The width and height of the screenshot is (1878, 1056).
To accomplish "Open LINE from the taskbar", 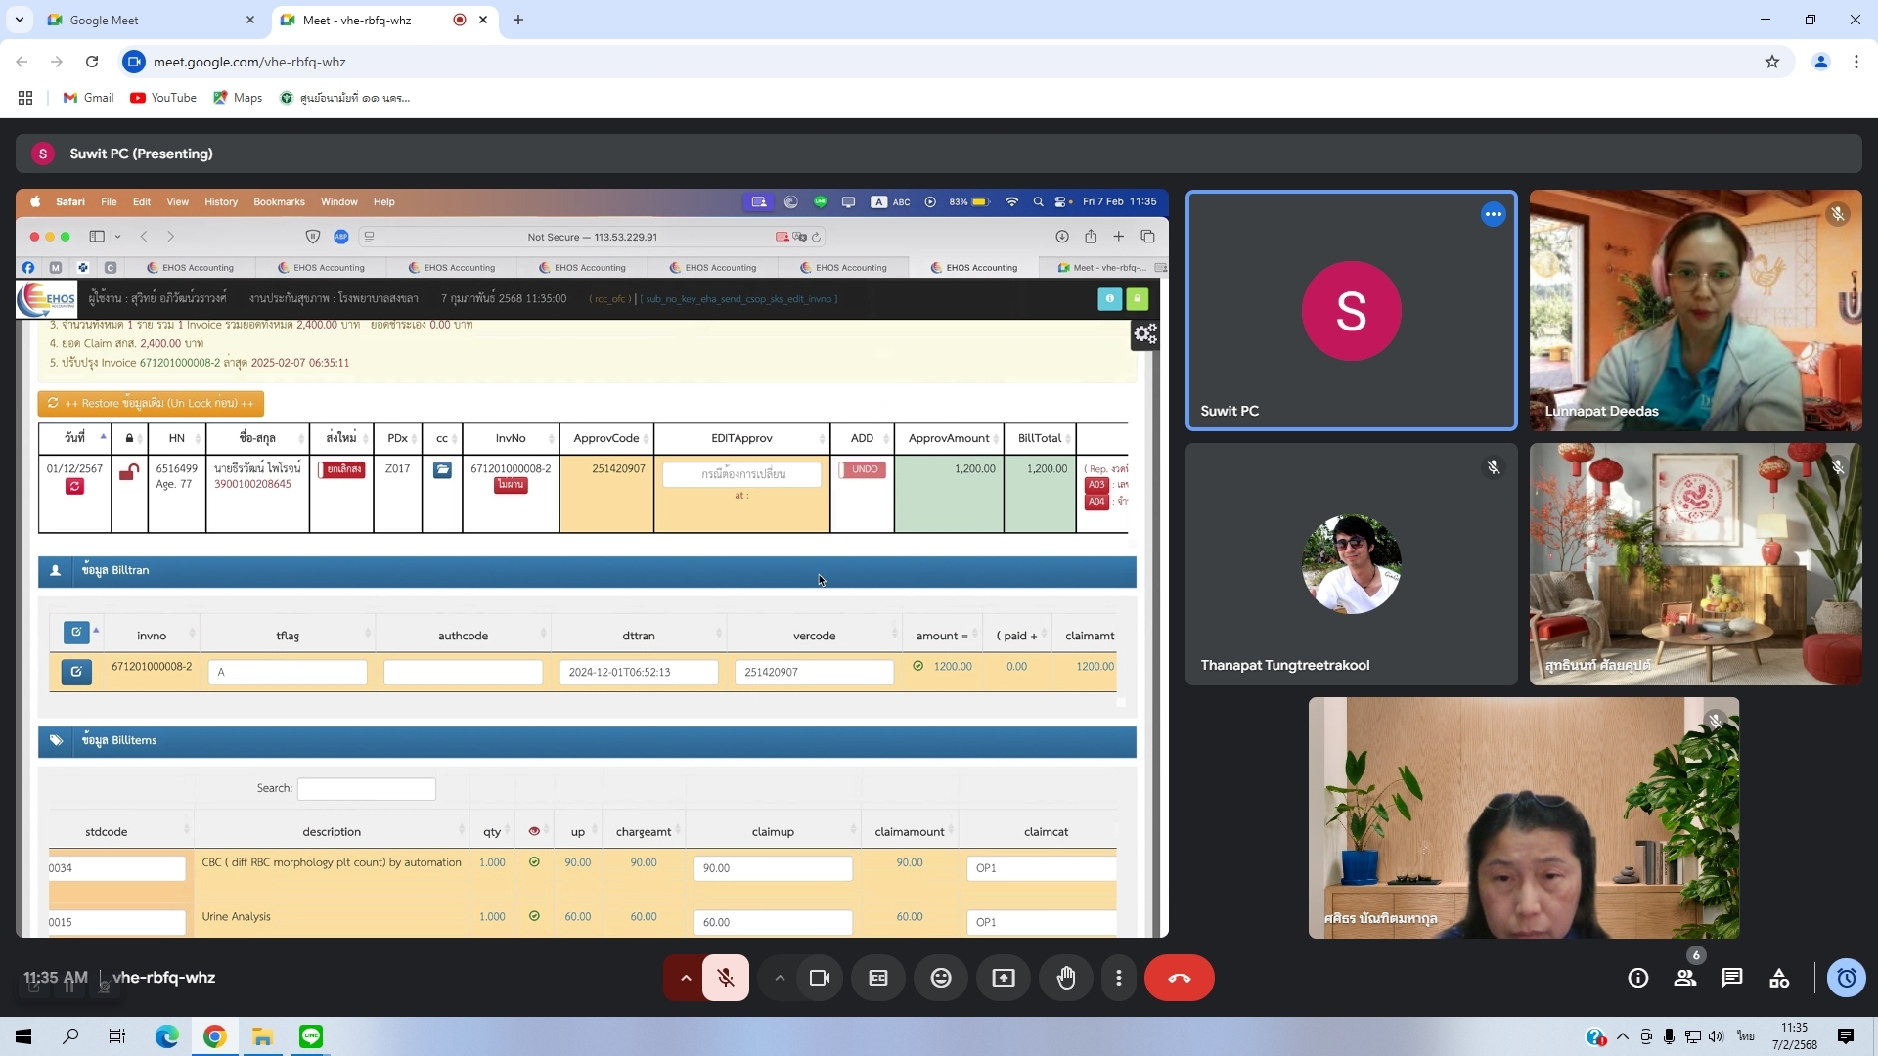I will click(311, 1036).
